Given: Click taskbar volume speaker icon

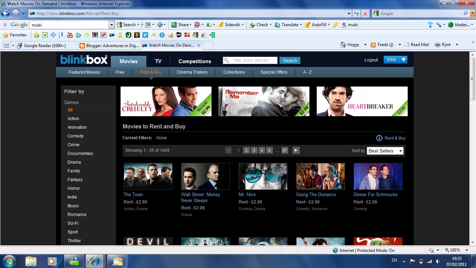Looking at the screenshot, I should pos(438,261).
